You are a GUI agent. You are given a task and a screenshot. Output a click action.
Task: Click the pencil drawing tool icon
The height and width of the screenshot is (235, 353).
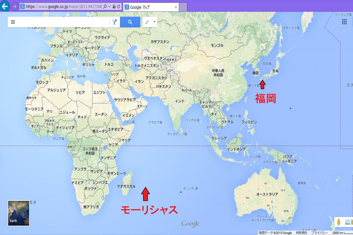click(x=147, y=22)
